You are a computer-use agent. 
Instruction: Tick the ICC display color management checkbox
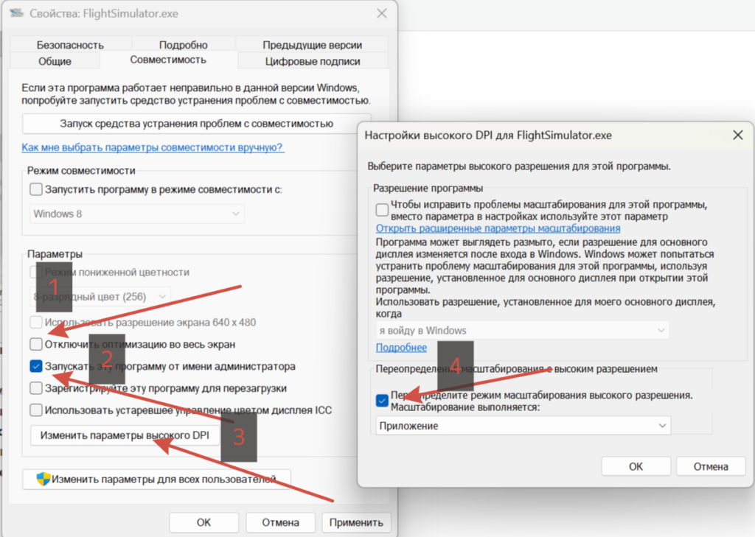tap(36, 410)
